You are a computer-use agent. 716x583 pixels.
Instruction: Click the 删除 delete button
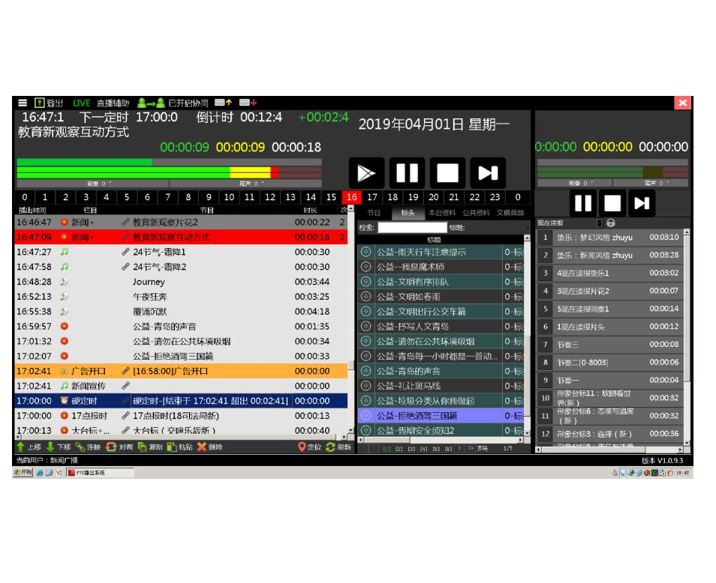point(210,447)
